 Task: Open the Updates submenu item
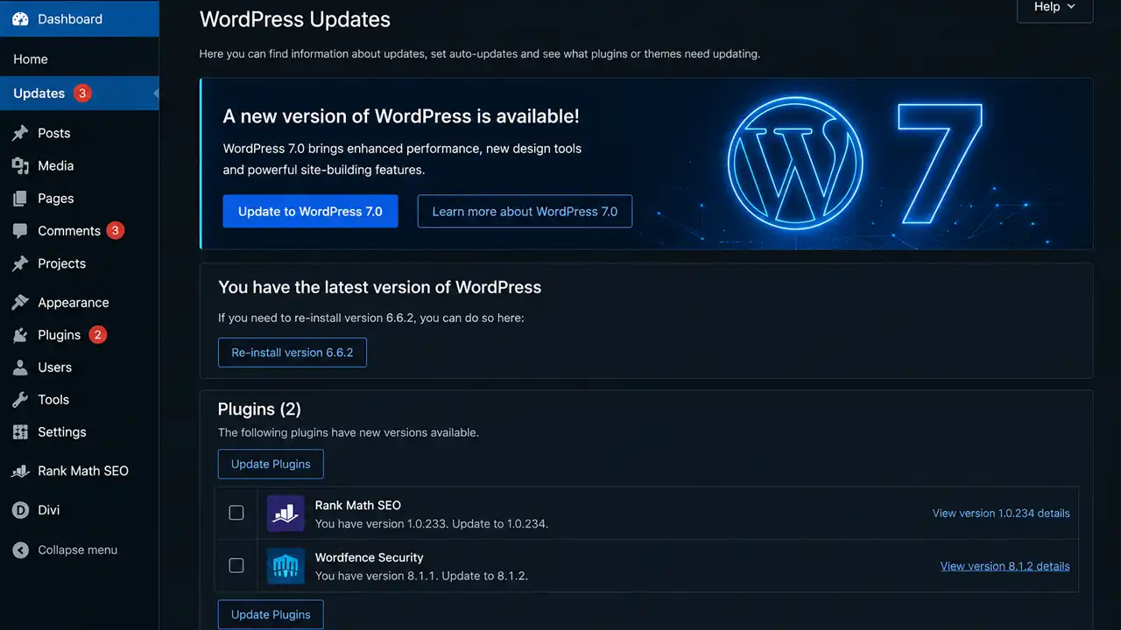click(x=39, y=93)
